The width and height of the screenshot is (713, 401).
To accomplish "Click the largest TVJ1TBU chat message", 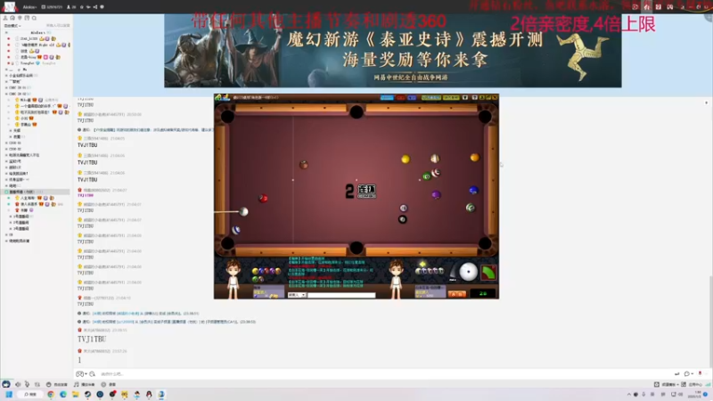I will (92, 340).
